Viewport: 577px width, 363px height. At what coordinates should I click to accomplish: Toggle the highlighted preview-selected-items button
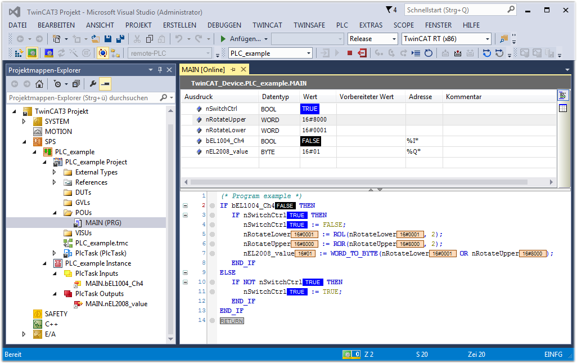tap(105, 84)
